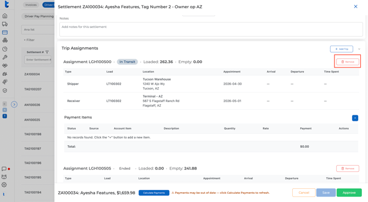This screenshot has width=368, height=202.
Task: Open the Home icon in the sidebar
Action: (5, 16)
